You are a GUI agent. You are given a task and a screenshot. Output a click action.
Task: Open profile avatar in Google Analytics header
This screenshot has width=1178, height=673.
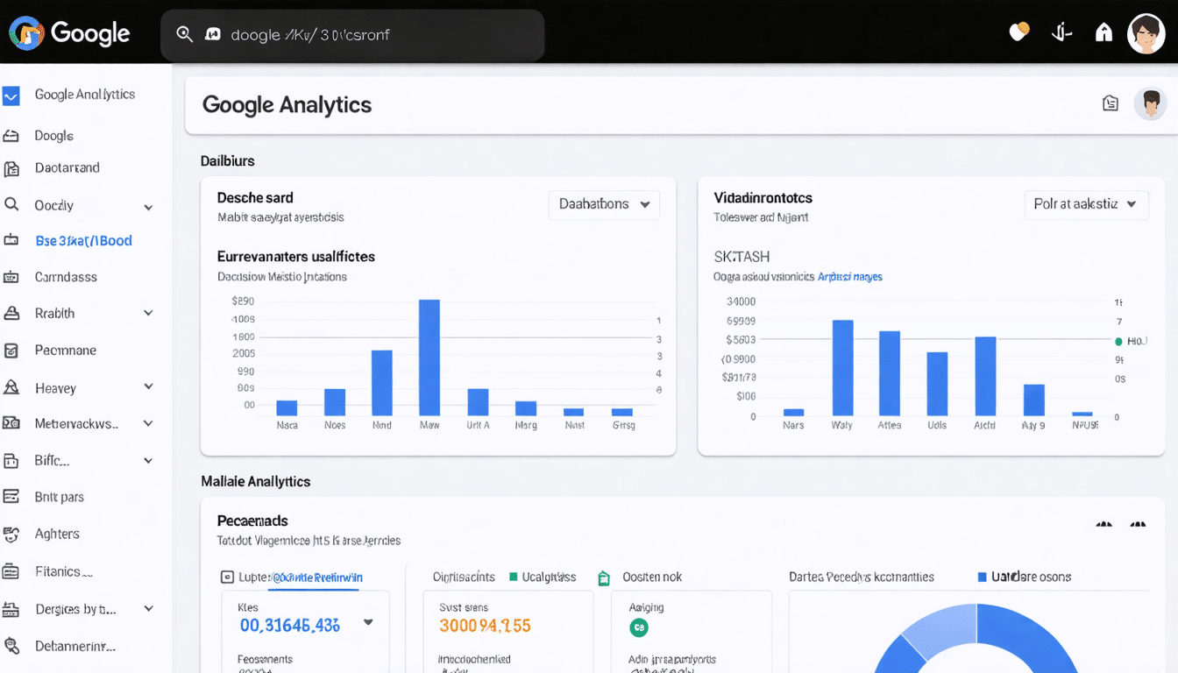point(1150,103)
